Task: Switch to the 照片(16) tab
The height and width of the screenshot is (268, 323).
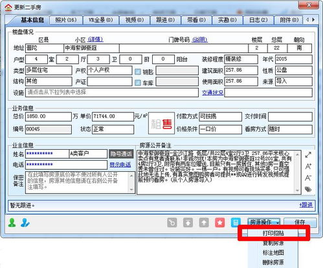Action: click(x=66, y=20)
